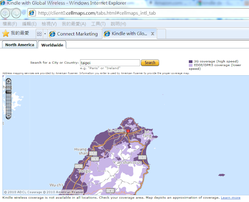The height and width of the screenshot is (202, 249).
Task: Click the route 9 highway shield
Action: pyautogui.click(x=142, y=157)
